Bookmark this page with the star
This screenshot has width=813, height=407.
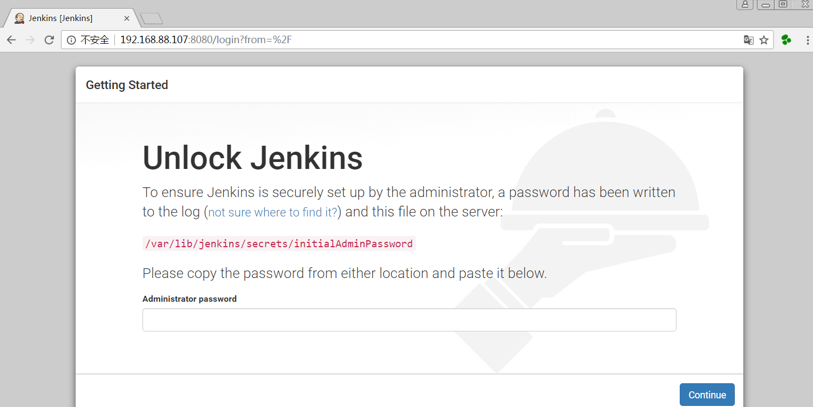[x=764, y=40]
